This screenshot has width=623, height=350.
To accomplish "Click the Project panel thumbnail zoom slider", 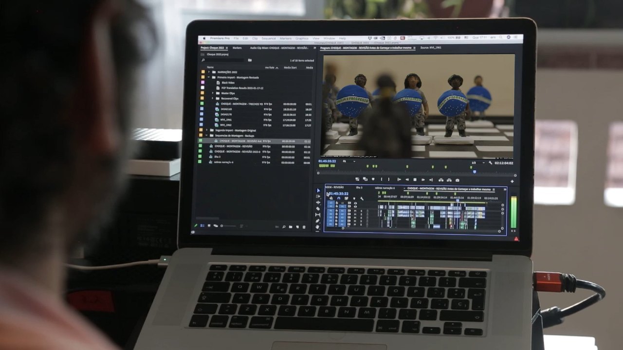I will pos(228,226).
